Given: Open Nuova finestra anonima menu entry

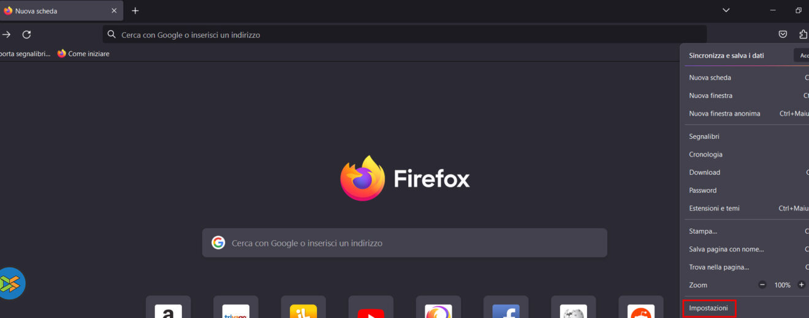Looking at the screenshot, I should [745, 113].
